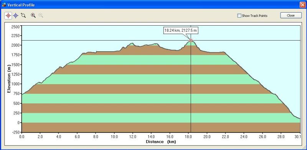Select the red crosshair point selection tool
Screen dimensions: 307x150
tap(8, 16)
